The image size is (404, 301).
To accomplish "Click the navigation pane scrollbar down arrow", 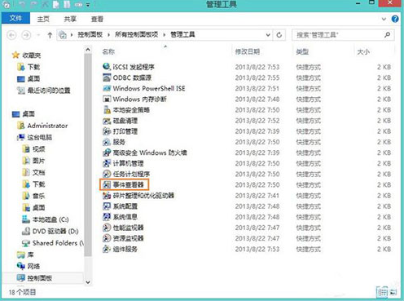I will click(88, 282).
